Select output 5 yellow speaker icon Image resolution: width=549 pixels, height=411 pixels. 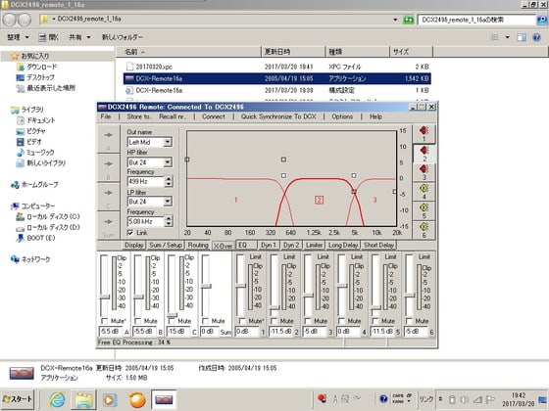[x=424, y=211]
